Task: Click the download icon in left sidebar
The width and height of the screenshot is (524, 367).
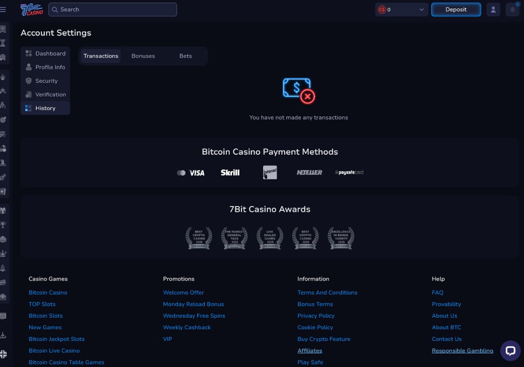Action: 3,335
